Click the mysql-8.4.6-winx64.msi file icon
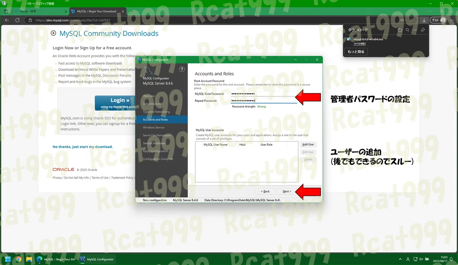 click(349, 39)
